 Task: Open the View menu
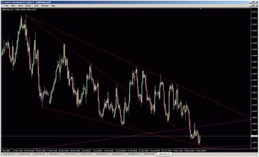click(13, 6)
